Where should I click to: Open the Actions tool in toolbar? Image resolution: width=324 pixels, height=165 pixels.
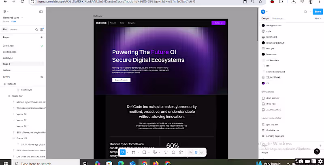(181, 152)
